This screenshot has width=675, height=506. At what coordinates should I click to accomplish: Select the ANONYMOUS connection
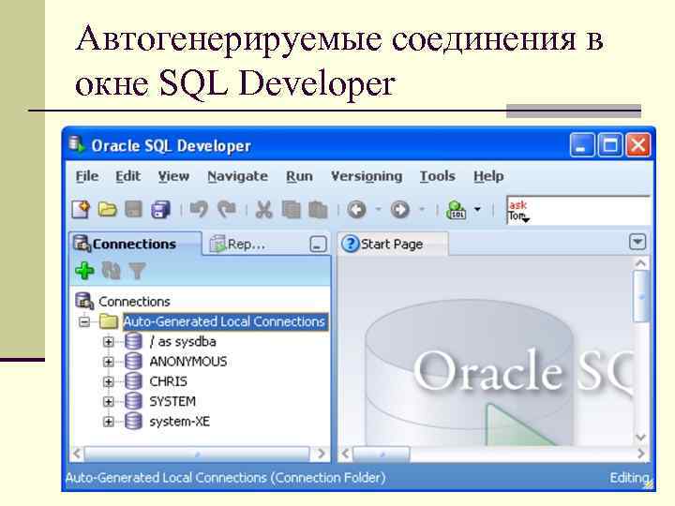[188, 362]
